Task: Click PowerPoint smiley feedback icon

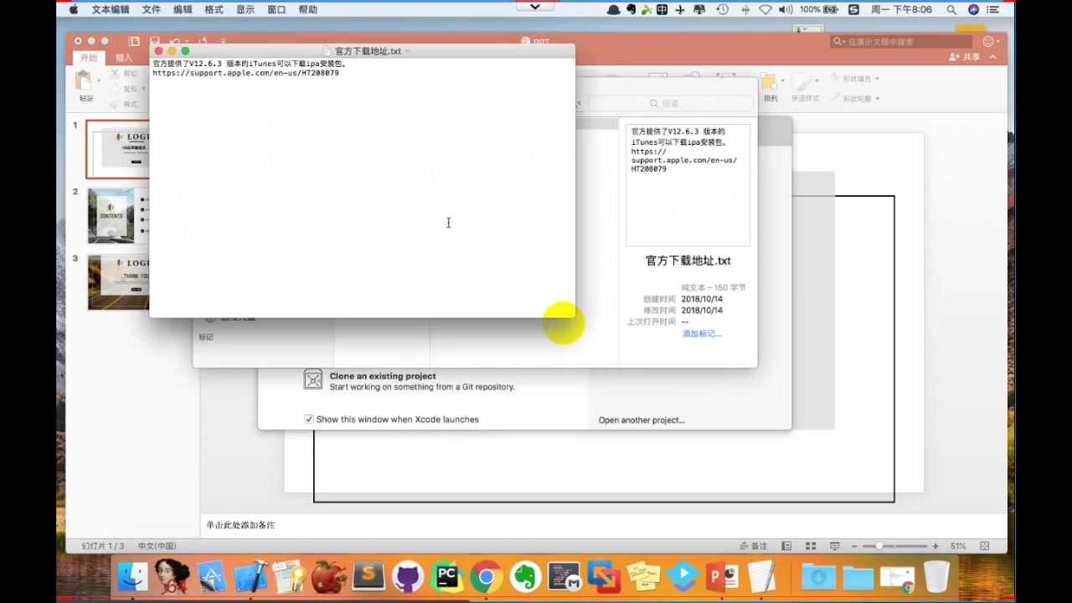Action: click(989, 41)
